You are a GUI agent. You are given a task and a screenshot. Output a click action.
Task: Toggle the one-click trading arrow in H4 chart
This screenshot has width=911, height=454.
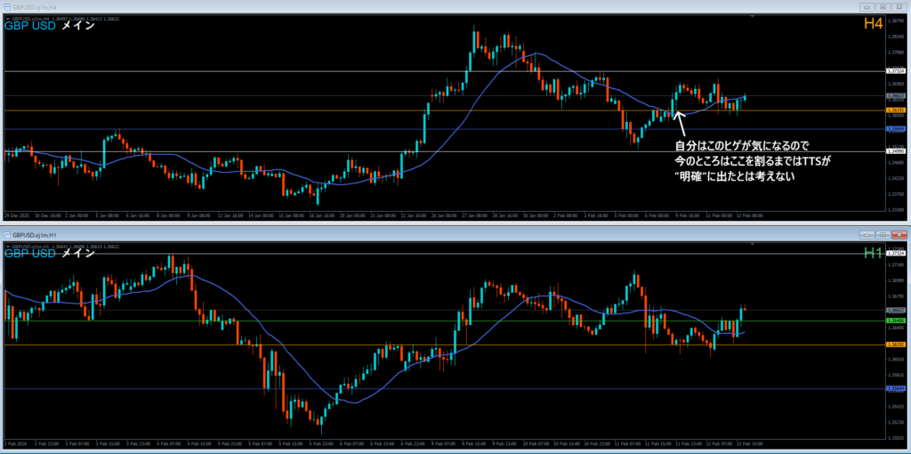click(7, 19)
